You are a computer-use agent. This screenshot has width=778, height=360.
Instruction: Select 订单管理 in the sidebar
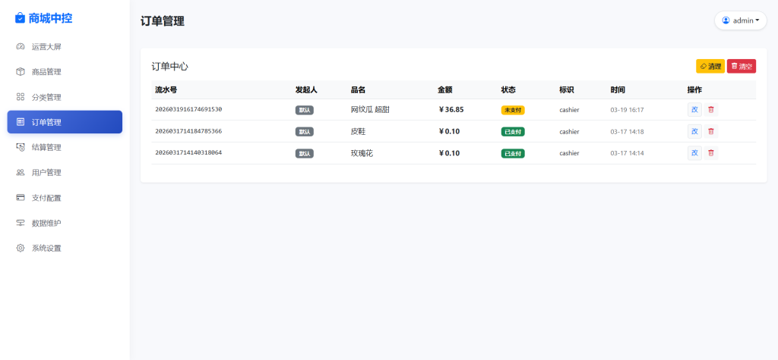pyautogui.click(x=65, y=122)
